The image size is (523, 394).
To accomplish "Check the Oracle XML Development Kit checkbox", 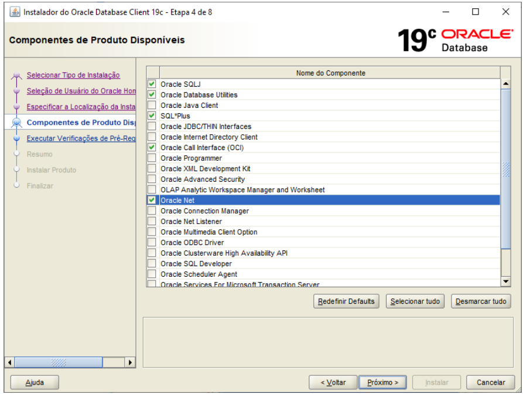I will pos(152,169).
